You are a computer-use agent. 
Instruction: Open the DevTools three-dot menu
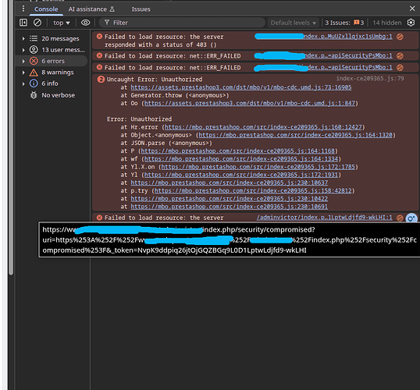(x=23, y=9)
